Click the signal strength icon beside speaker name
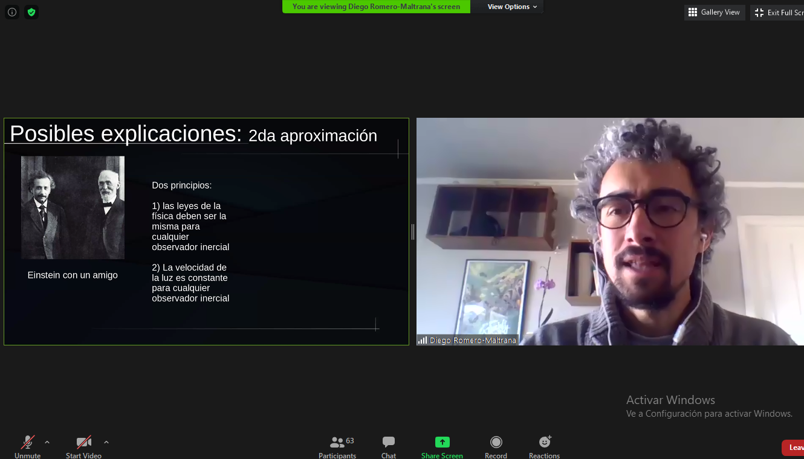Viewport: 804px width, 459px height. 423,341
